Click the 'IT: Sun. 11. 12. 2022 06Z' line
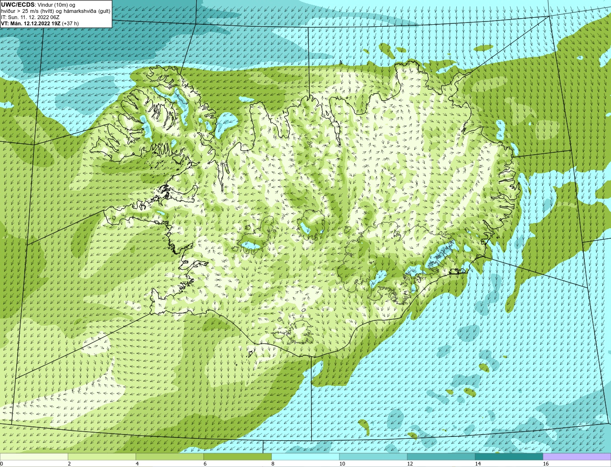 click(30, 17)
